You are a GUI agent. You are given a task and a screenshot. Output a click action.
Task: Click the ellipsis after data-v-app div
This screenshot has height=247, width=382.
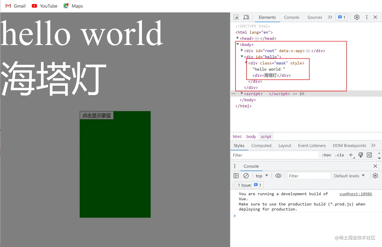pyautogui.click(x=308, y=51)
